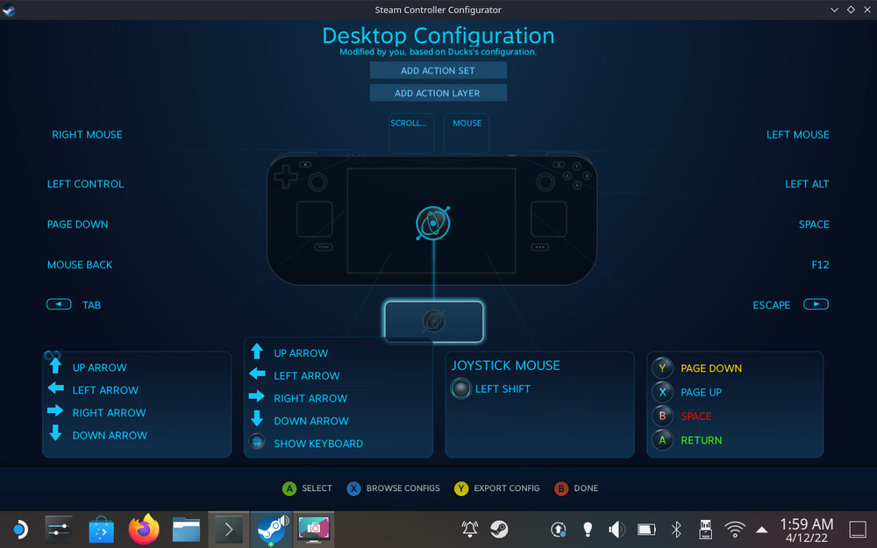Switch to the screenshot tool taskbar entry
Viewport: 877px width, 548px height.
click(x=314, y=529)
